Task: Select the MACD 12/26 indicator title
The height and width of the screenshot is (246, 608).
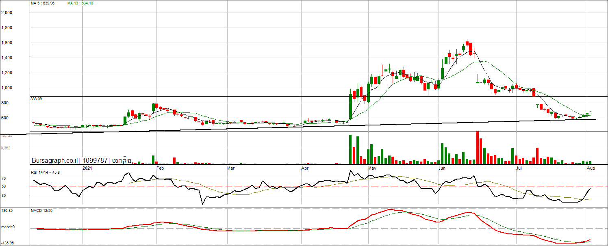Action: pyautogui.click(x=41, y=211)
